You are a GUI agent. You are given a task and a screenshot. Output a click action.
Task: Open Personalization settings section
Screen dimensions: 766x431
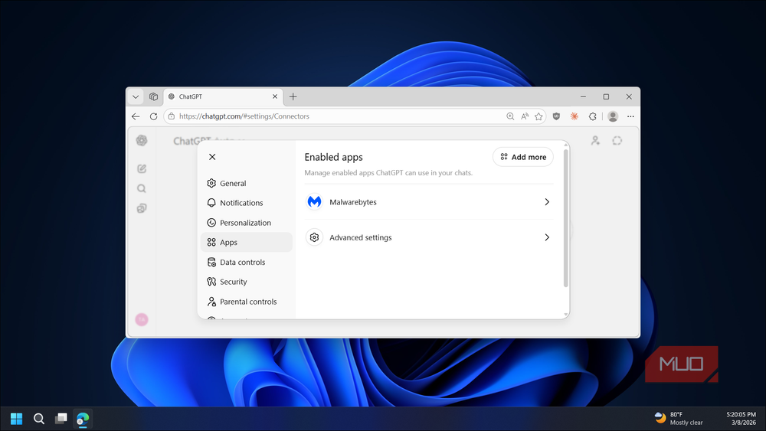[x=246, y=223]
